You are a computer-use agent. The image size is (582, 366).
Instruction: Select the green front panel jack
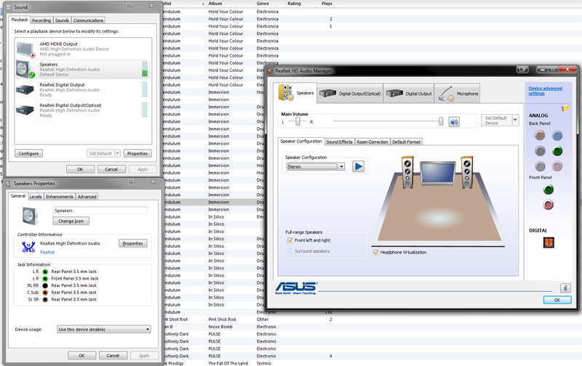[549, 190]
